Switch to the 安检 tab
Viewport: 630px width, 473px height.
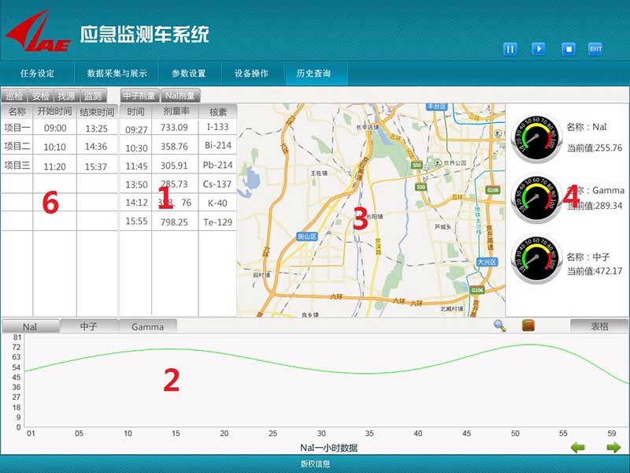click(x=41, y=95)
